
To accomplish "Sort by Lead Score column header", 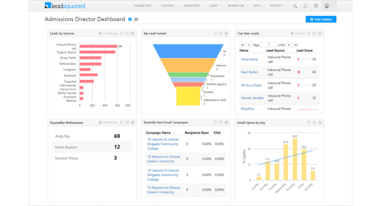I will (x=304, y=50).
